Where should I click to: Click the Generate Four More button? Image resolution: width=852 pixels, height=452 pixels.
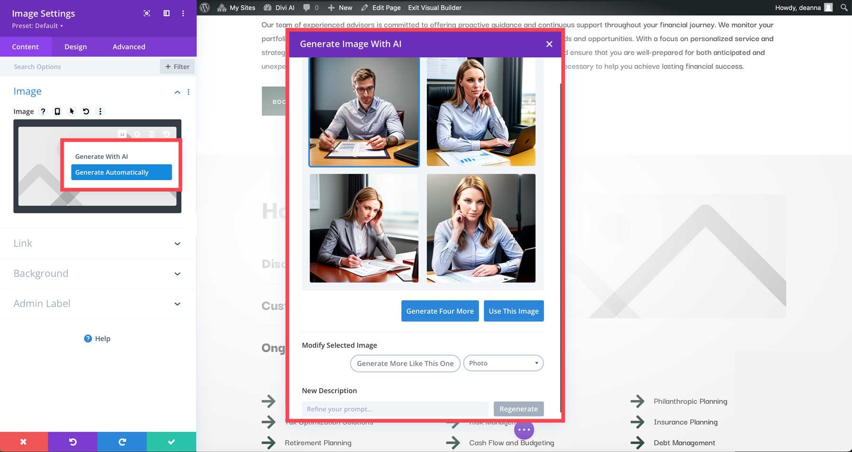[440, 311]
